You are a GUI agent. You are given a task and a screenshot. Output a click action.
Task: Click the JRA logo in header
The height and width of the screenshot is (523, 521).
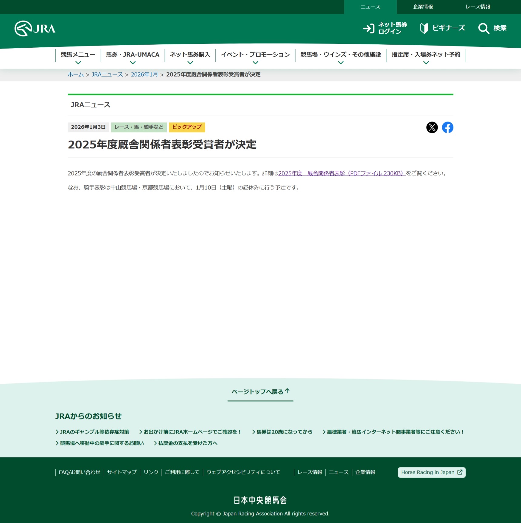(x=35, y=29)
